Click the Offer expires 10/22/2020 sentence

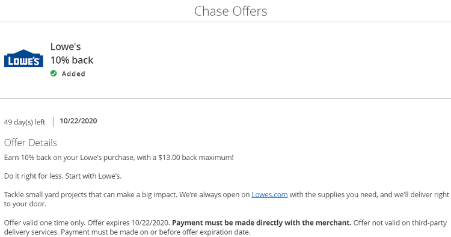(x=129, y=223)
